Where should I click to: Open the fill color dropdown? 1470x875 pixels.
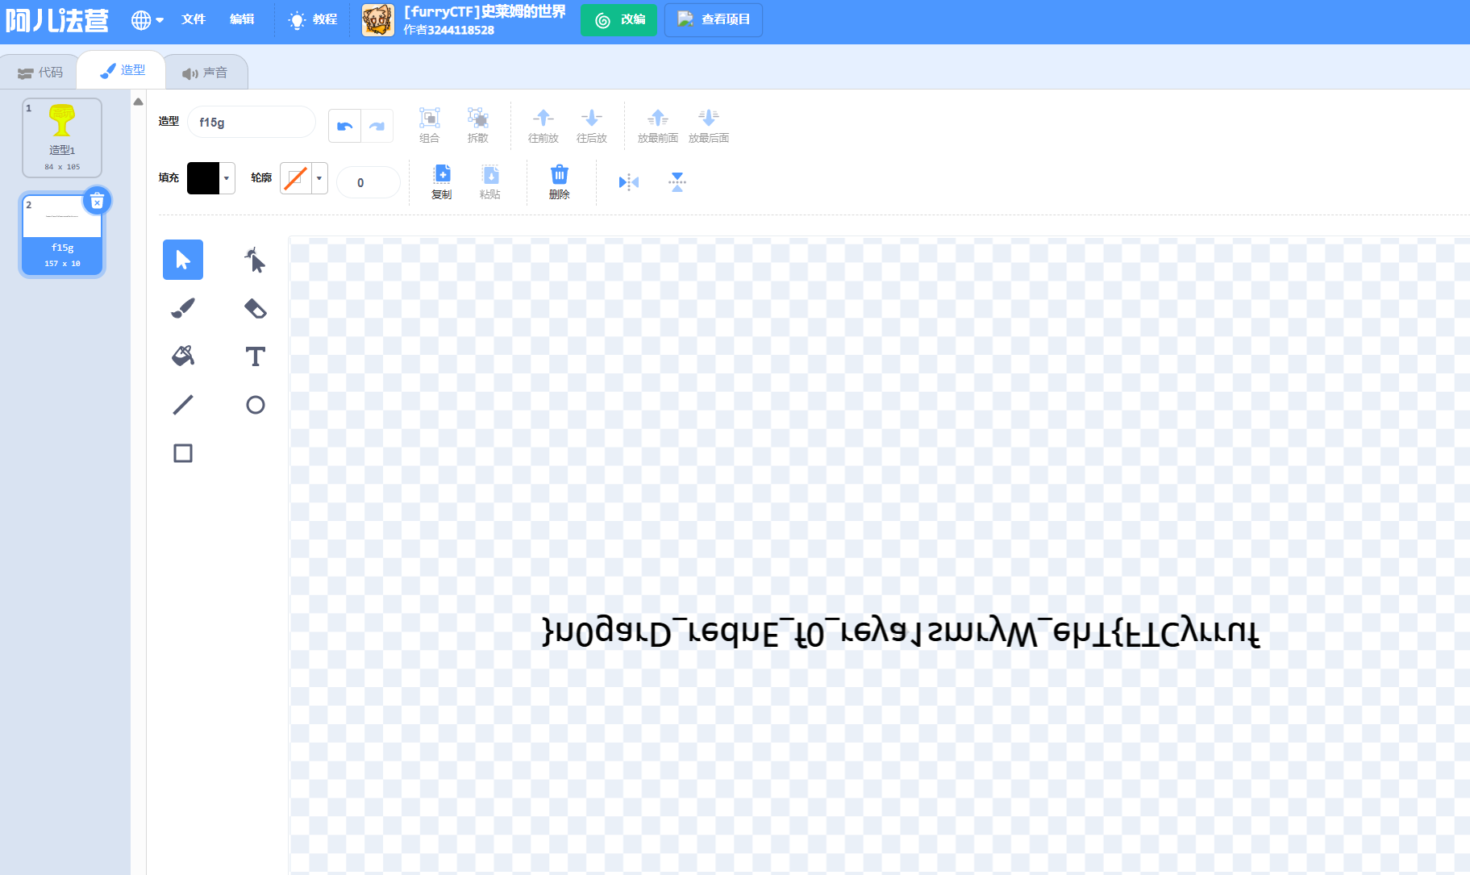[x=227, y=178]
